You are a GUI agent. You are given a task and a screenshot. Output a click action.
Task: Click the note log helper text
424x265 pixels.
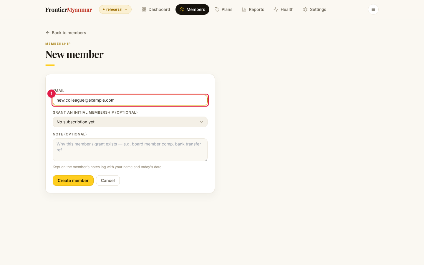(x=107, y=167)
